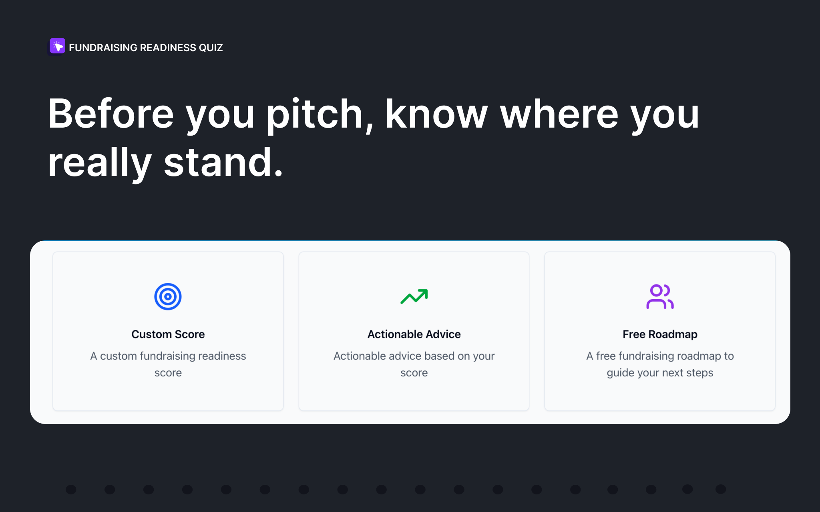
Task: Select the Actionable Advice card
Action: [x=414, y=331]
